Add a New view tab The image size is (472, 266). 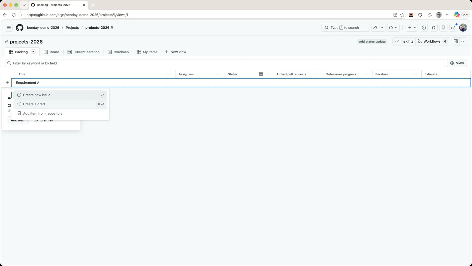coord(176,52)
